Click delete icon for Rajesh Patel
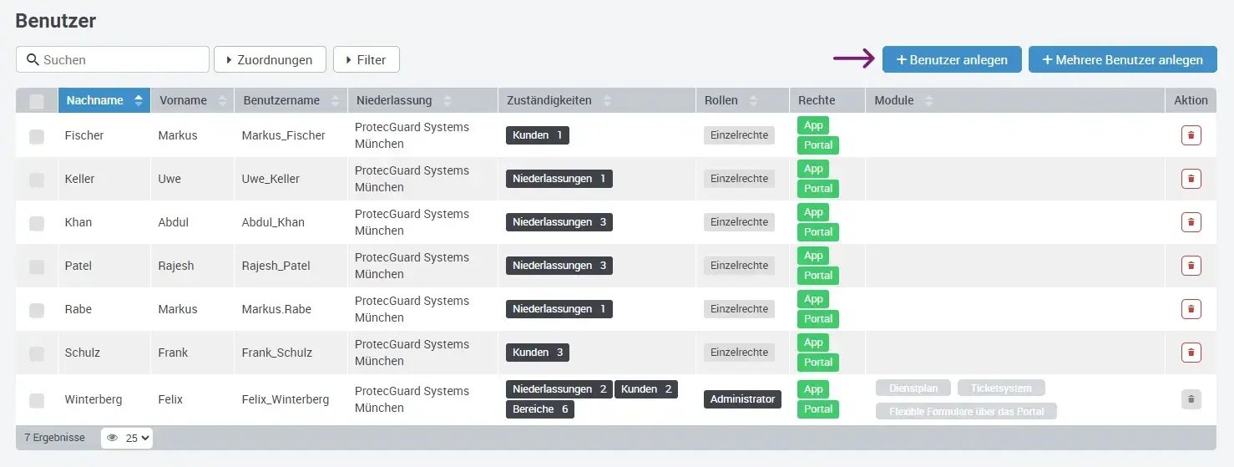The image size is (1234, 467). (1191, 266)
